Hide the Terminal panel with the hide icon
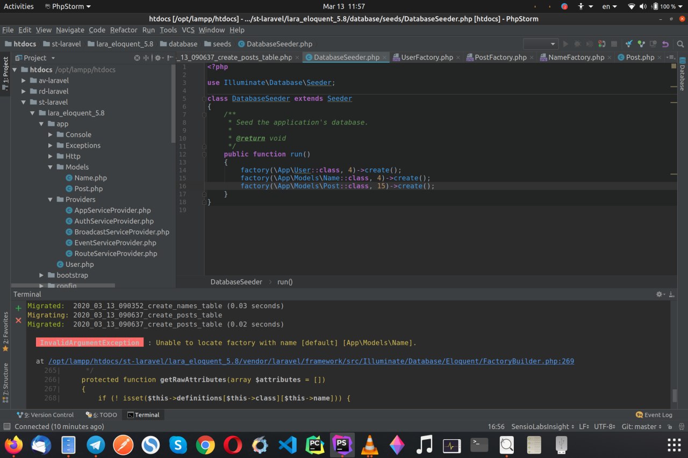The width and height of the screenshot is (688, 458). pyautogui.click(x=671, y=294)
